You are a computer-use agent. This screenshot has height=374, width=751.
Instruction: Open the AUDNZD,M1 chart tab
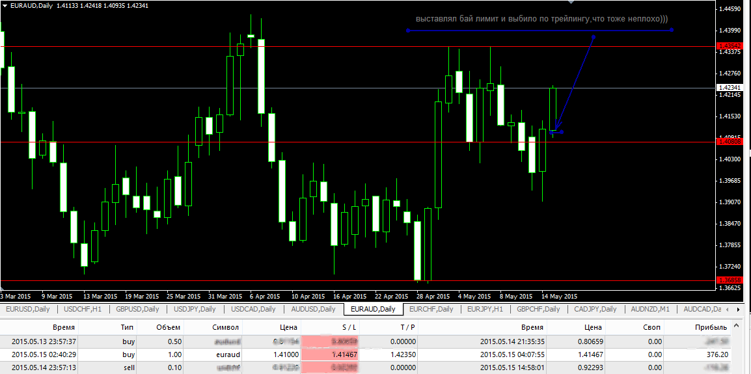[650, 309]
